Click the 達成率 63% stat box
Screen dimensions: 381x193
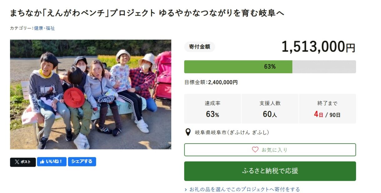tap(212, 109)
